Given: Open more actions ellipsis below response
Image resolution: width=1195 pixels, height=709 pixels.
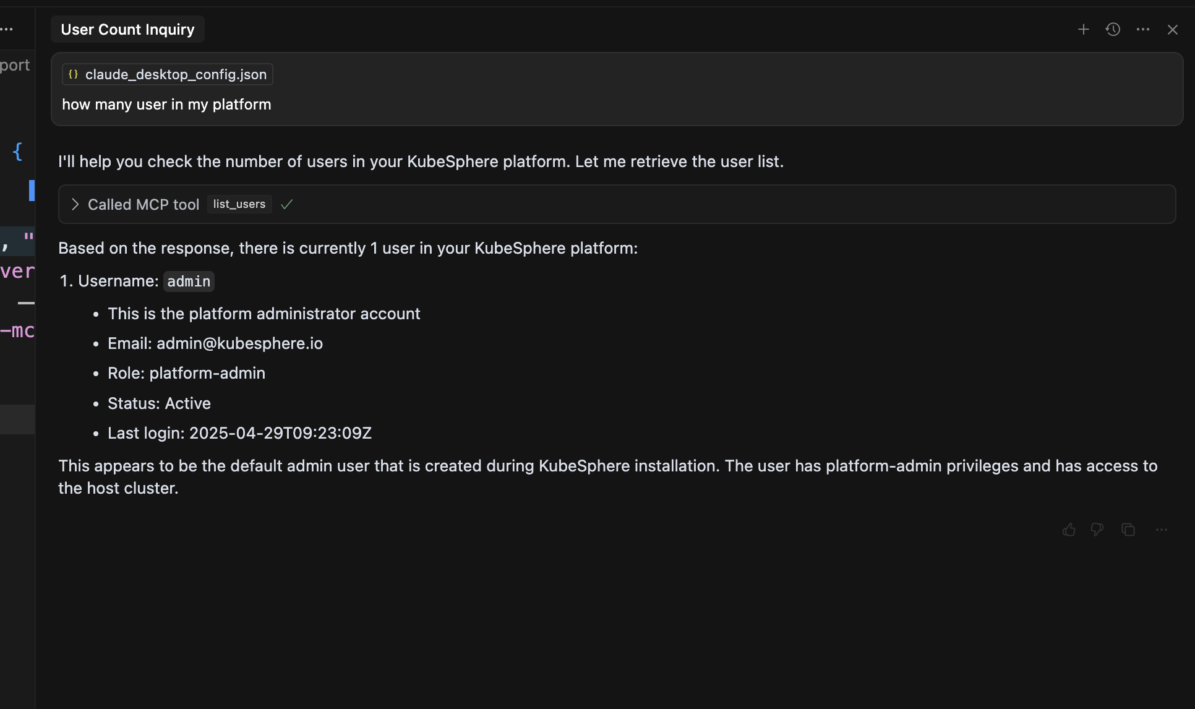Looking at the screenshot, I should tap(1161, 530).
